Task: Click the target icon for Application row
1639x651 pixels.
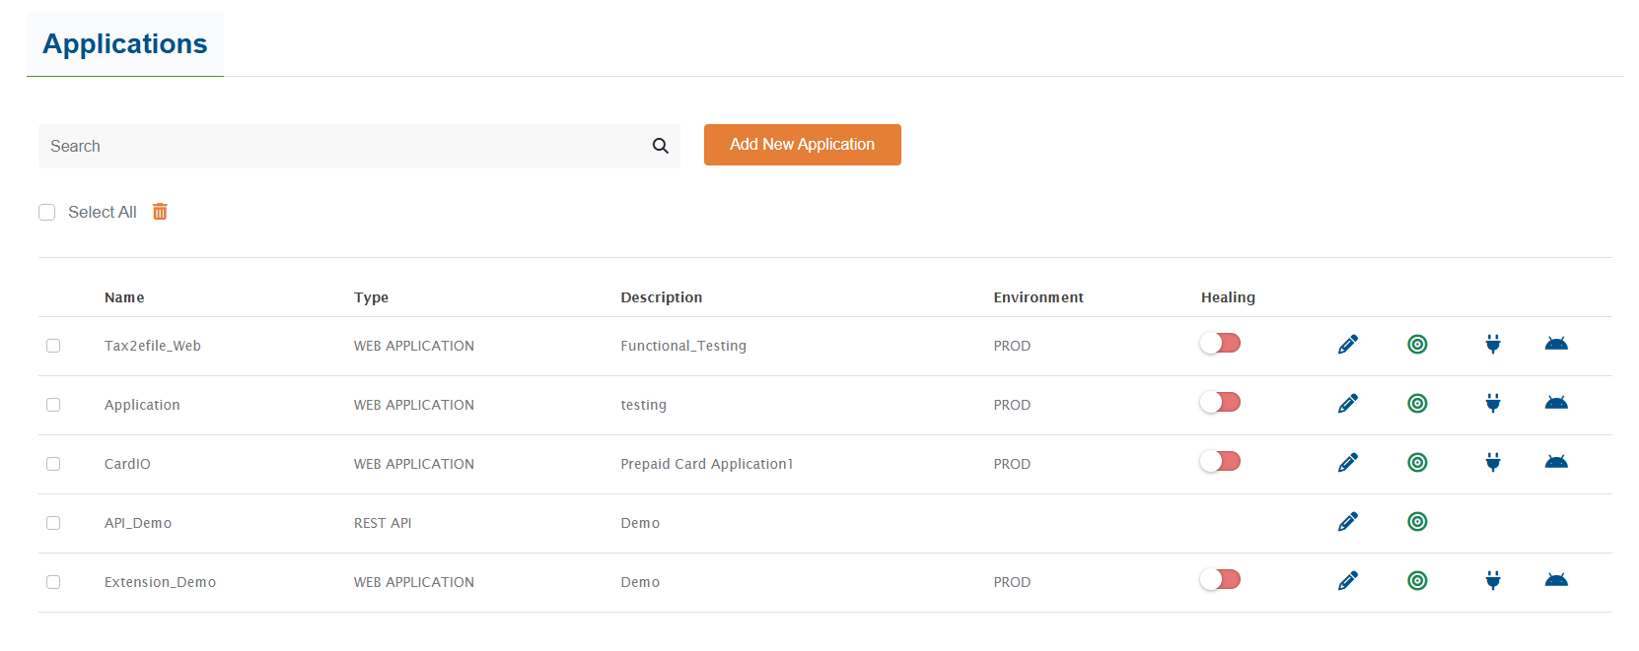Action: 1417,404
